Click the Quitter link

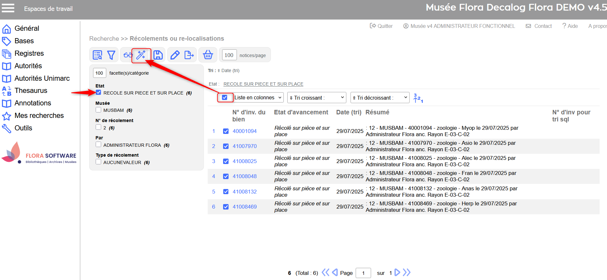381,26
